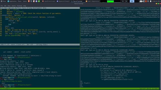161x90 pixels.
Task: Open the System menu in top panel
Action: click(25, 1)
